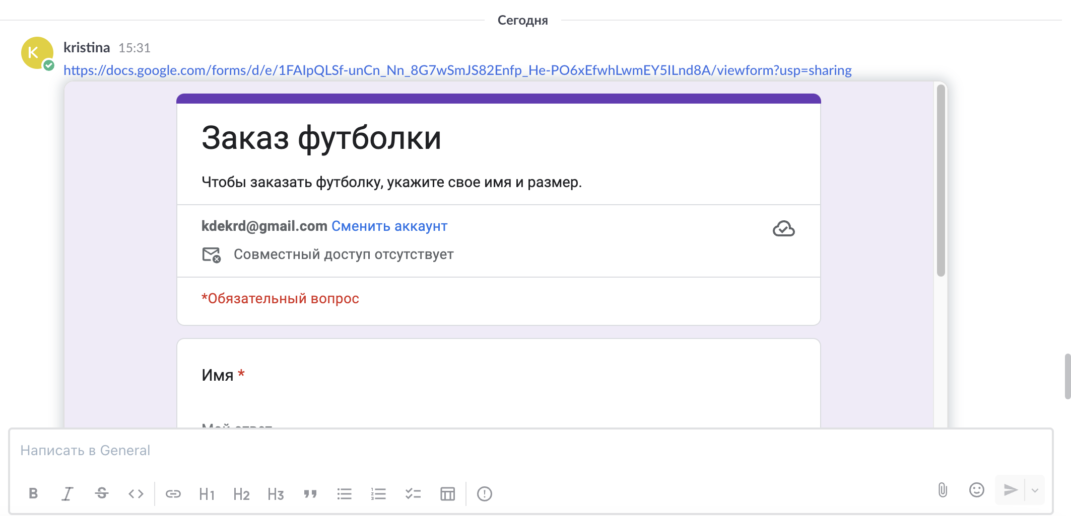Create a bulleted list
1071x516 pixels.
344,494
